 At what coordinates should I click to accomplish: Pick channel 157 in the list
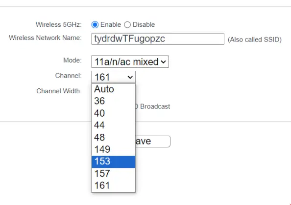113,174
